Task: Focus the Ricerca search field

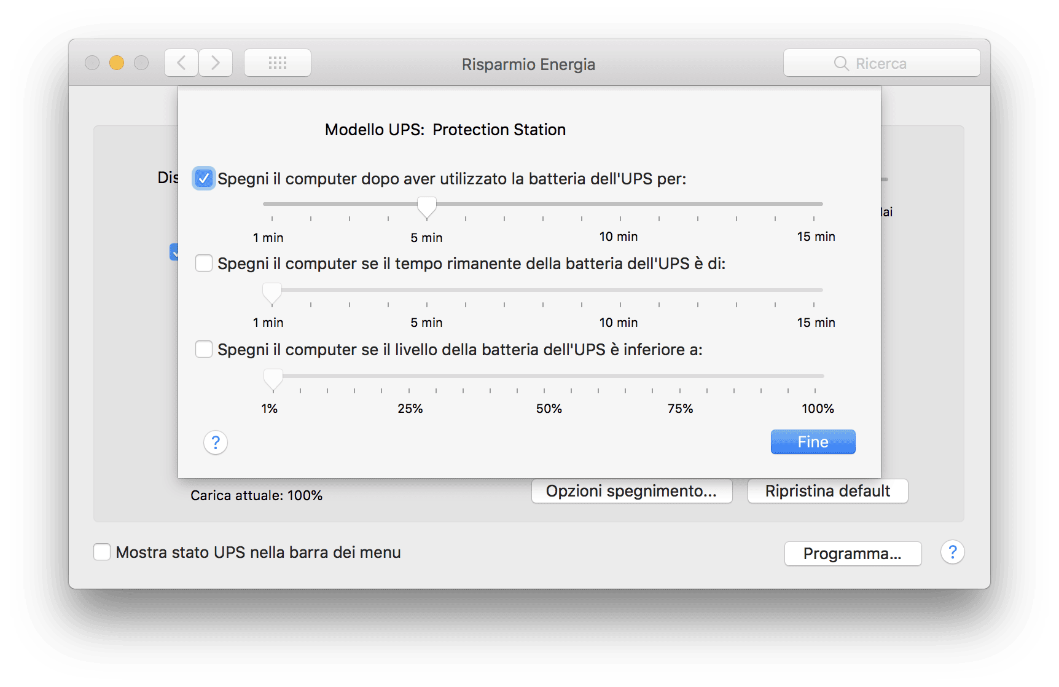Action: click(x=881, y=63)
